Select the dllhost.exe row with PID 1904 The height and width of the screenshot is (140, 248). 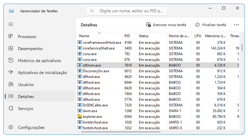click(158, 94)
